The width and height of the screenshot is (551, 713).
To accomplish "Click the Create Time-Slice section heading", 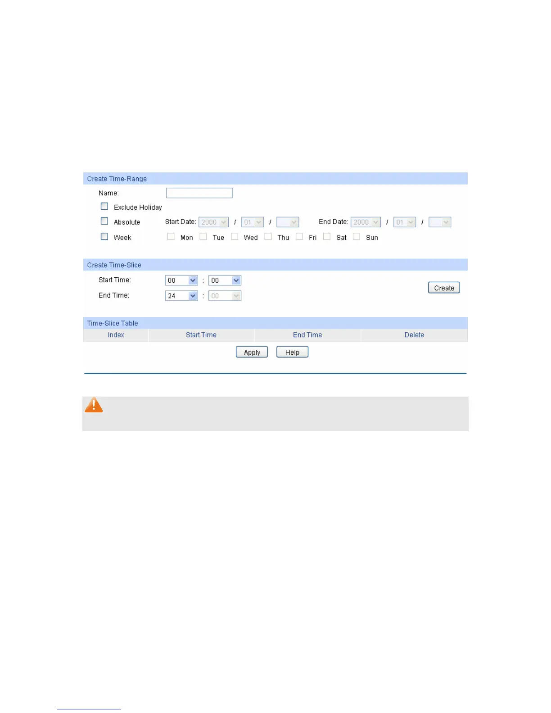I will (x=114, y=265).
